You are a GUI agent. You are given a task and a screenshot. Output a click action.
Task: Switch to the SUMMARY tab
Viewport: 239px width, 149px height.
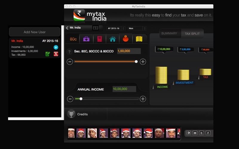(169, 33)
